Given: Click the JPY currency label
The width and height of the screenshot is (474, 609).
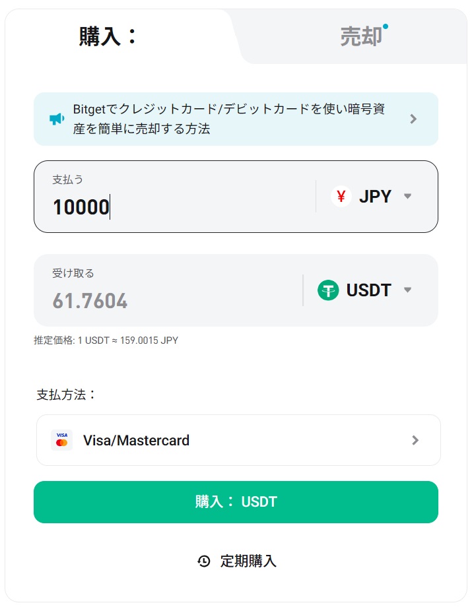Looking at the screenshot, I should pyautogui.click(x=375, y=197).
